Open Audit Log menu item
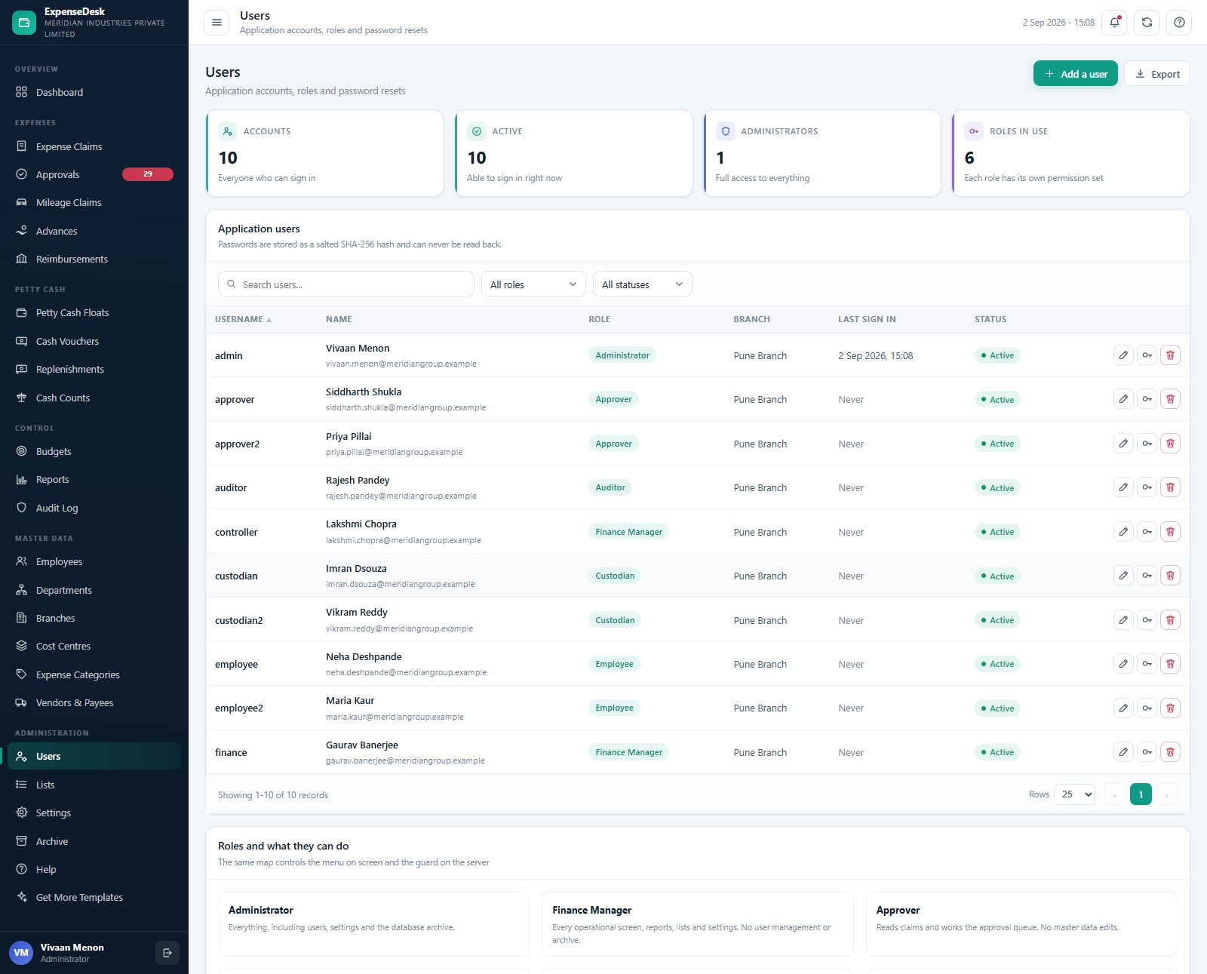The height and width of the screenshot is (974, 1207). [x=94, y=509]
